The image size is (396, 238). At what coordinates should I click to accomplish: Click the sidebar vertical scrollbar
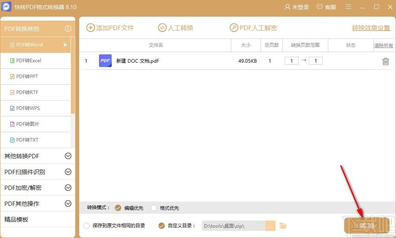click(x=73, y=75)
